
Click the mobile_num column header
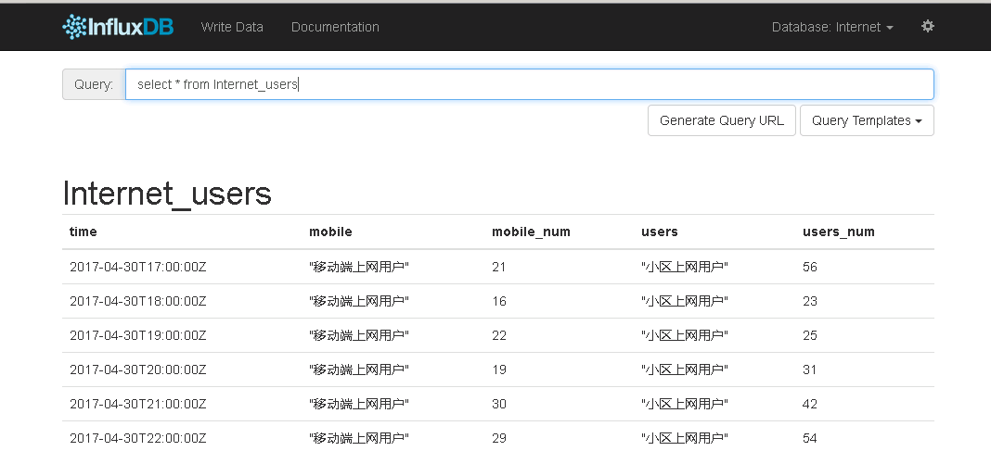tap(531, 232)
